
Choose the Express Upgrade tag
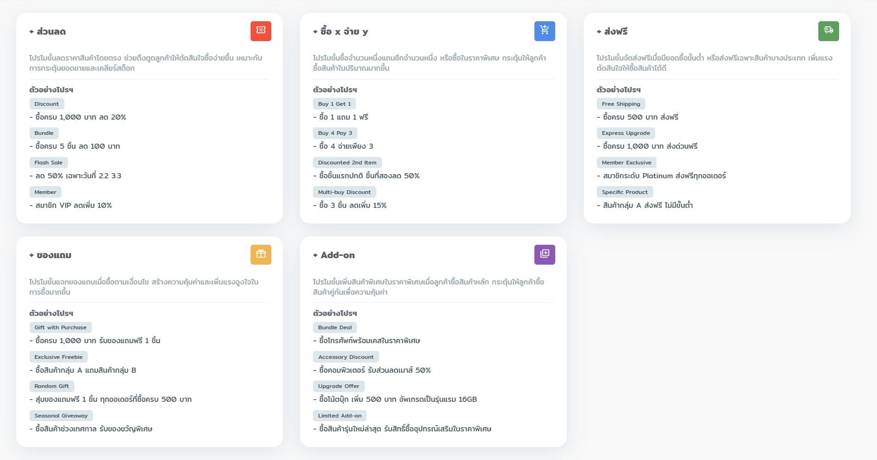point(626,133)
